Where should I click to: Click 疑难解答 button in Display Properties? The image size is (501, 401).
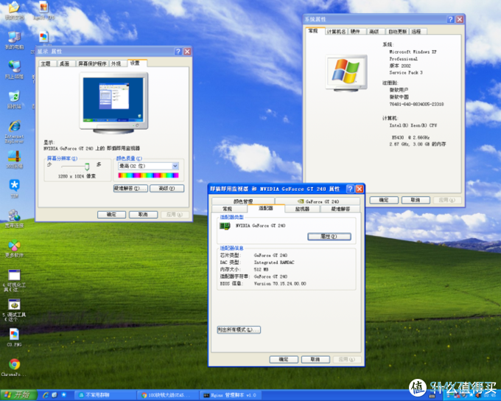130,189
